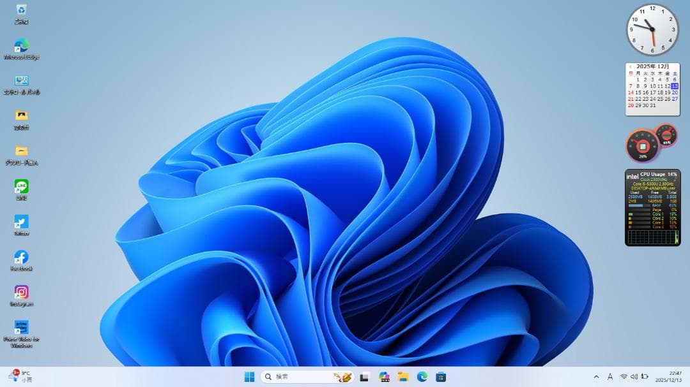Open Microsoft Store from the taskbar
Screen dimensions: 690x387
click(441, 377)
